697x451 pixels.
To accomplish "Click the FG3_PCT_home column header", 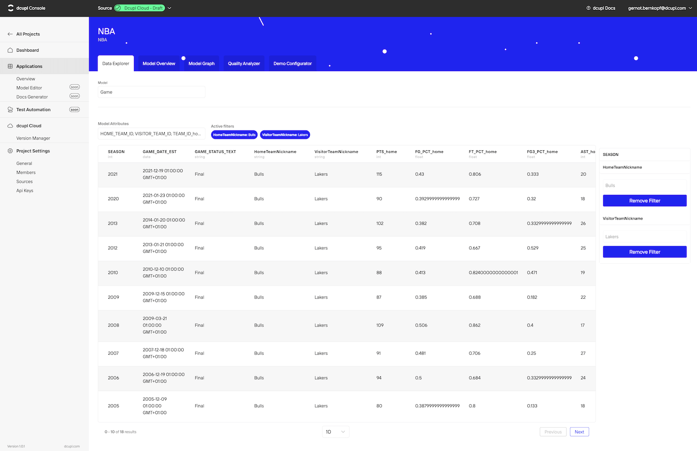I will point(542,151).
